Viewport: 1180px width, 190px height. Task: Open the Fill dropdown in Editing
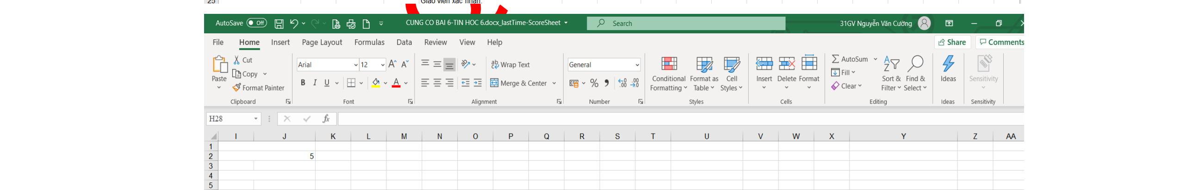pos(844,73)
